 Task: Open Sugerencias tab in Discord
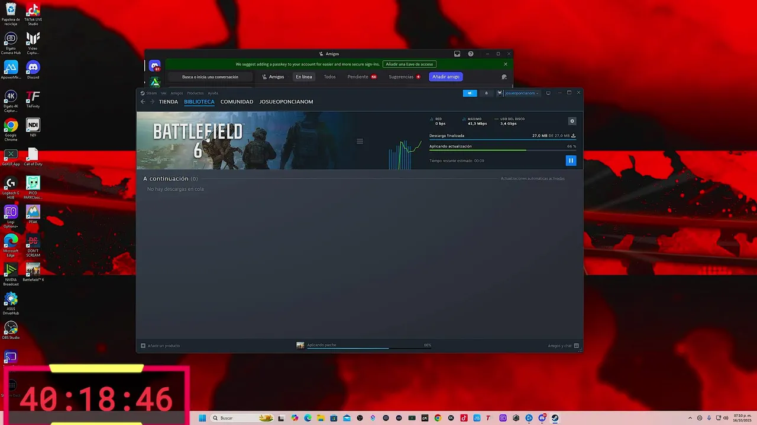point(405,77)
